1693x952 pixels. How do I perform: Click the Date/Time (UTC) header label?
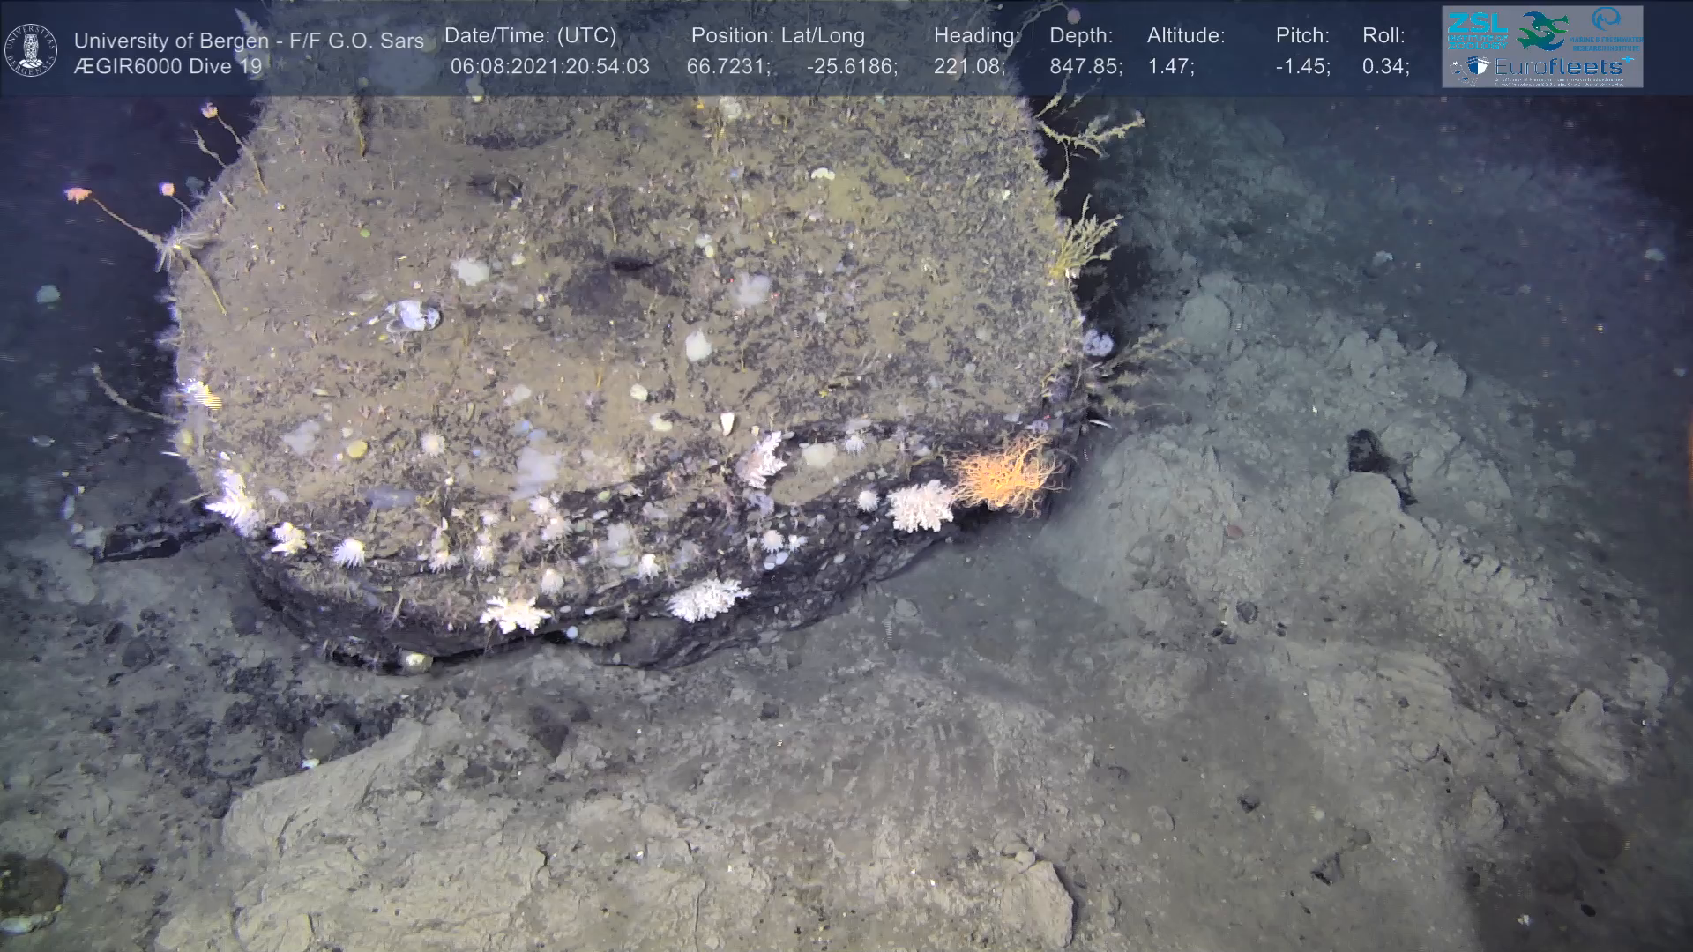point(530,36)
